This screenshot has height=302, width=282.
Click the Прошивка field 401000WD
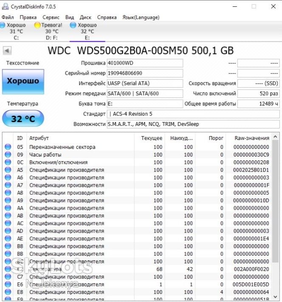pyautogui.click(x=145, y=63)
